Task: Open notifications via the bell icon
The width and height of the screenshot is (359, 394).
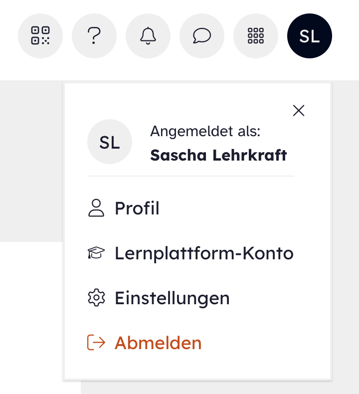Action: point(148,36)
